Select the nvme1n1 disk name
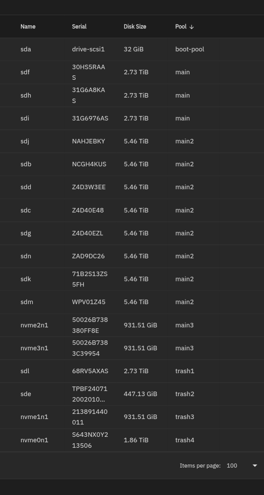Viewport: 264px width, 495px height. click(x=34, y=417)
